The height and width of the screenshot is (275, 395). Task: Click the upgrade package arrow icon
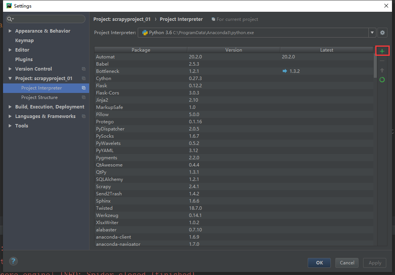pos(382,70)
